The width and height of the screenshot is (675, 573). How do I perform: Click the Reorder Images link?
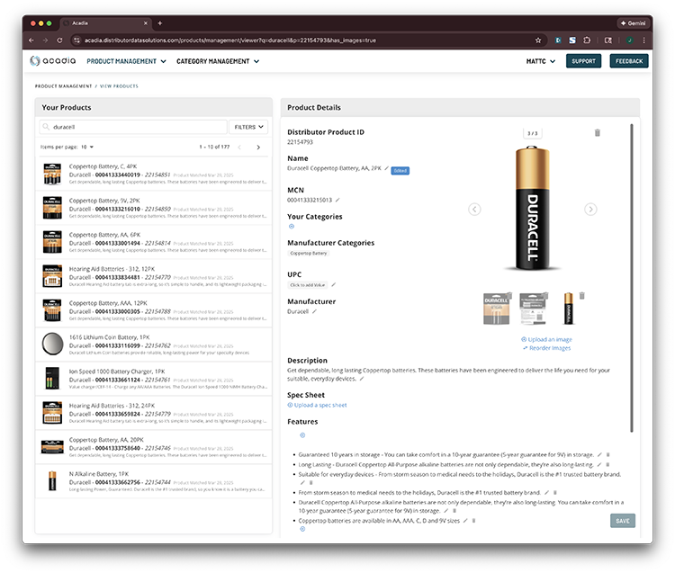(546, 348)
